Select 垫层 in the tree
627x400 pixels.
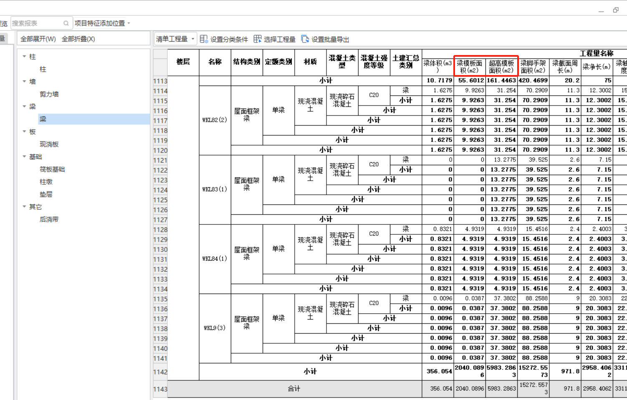pos(46,194)
